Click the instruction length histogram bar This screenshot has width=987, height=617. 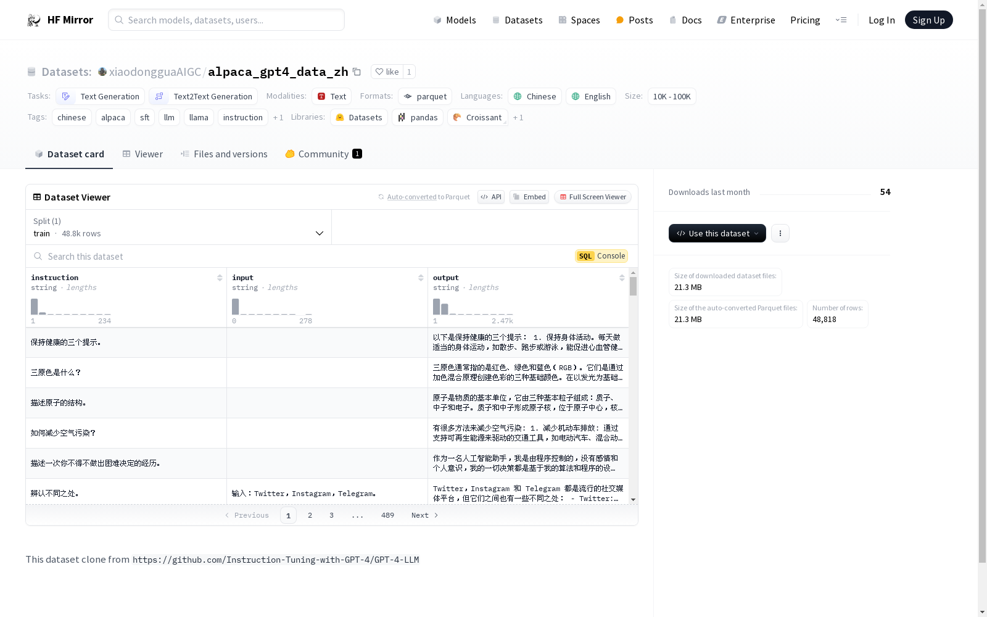pos(35,307)
